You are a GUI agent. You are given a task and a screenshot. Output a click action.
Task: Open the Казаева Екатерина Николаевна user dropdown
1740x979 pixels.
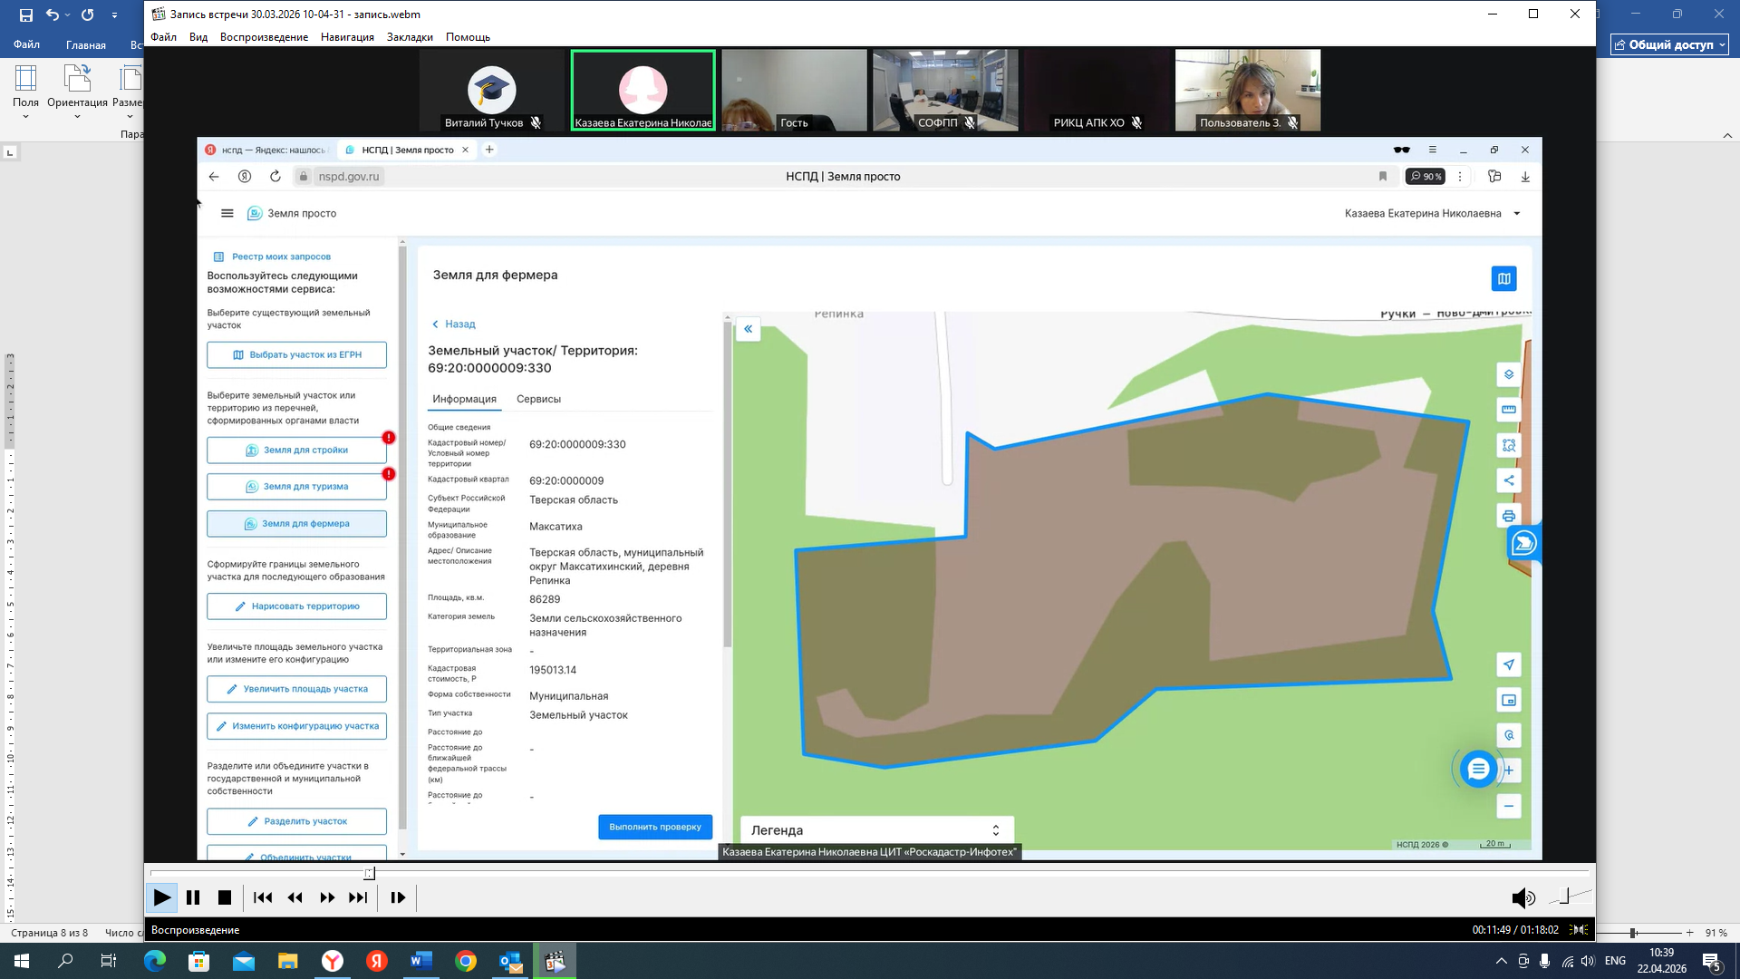1432,214
